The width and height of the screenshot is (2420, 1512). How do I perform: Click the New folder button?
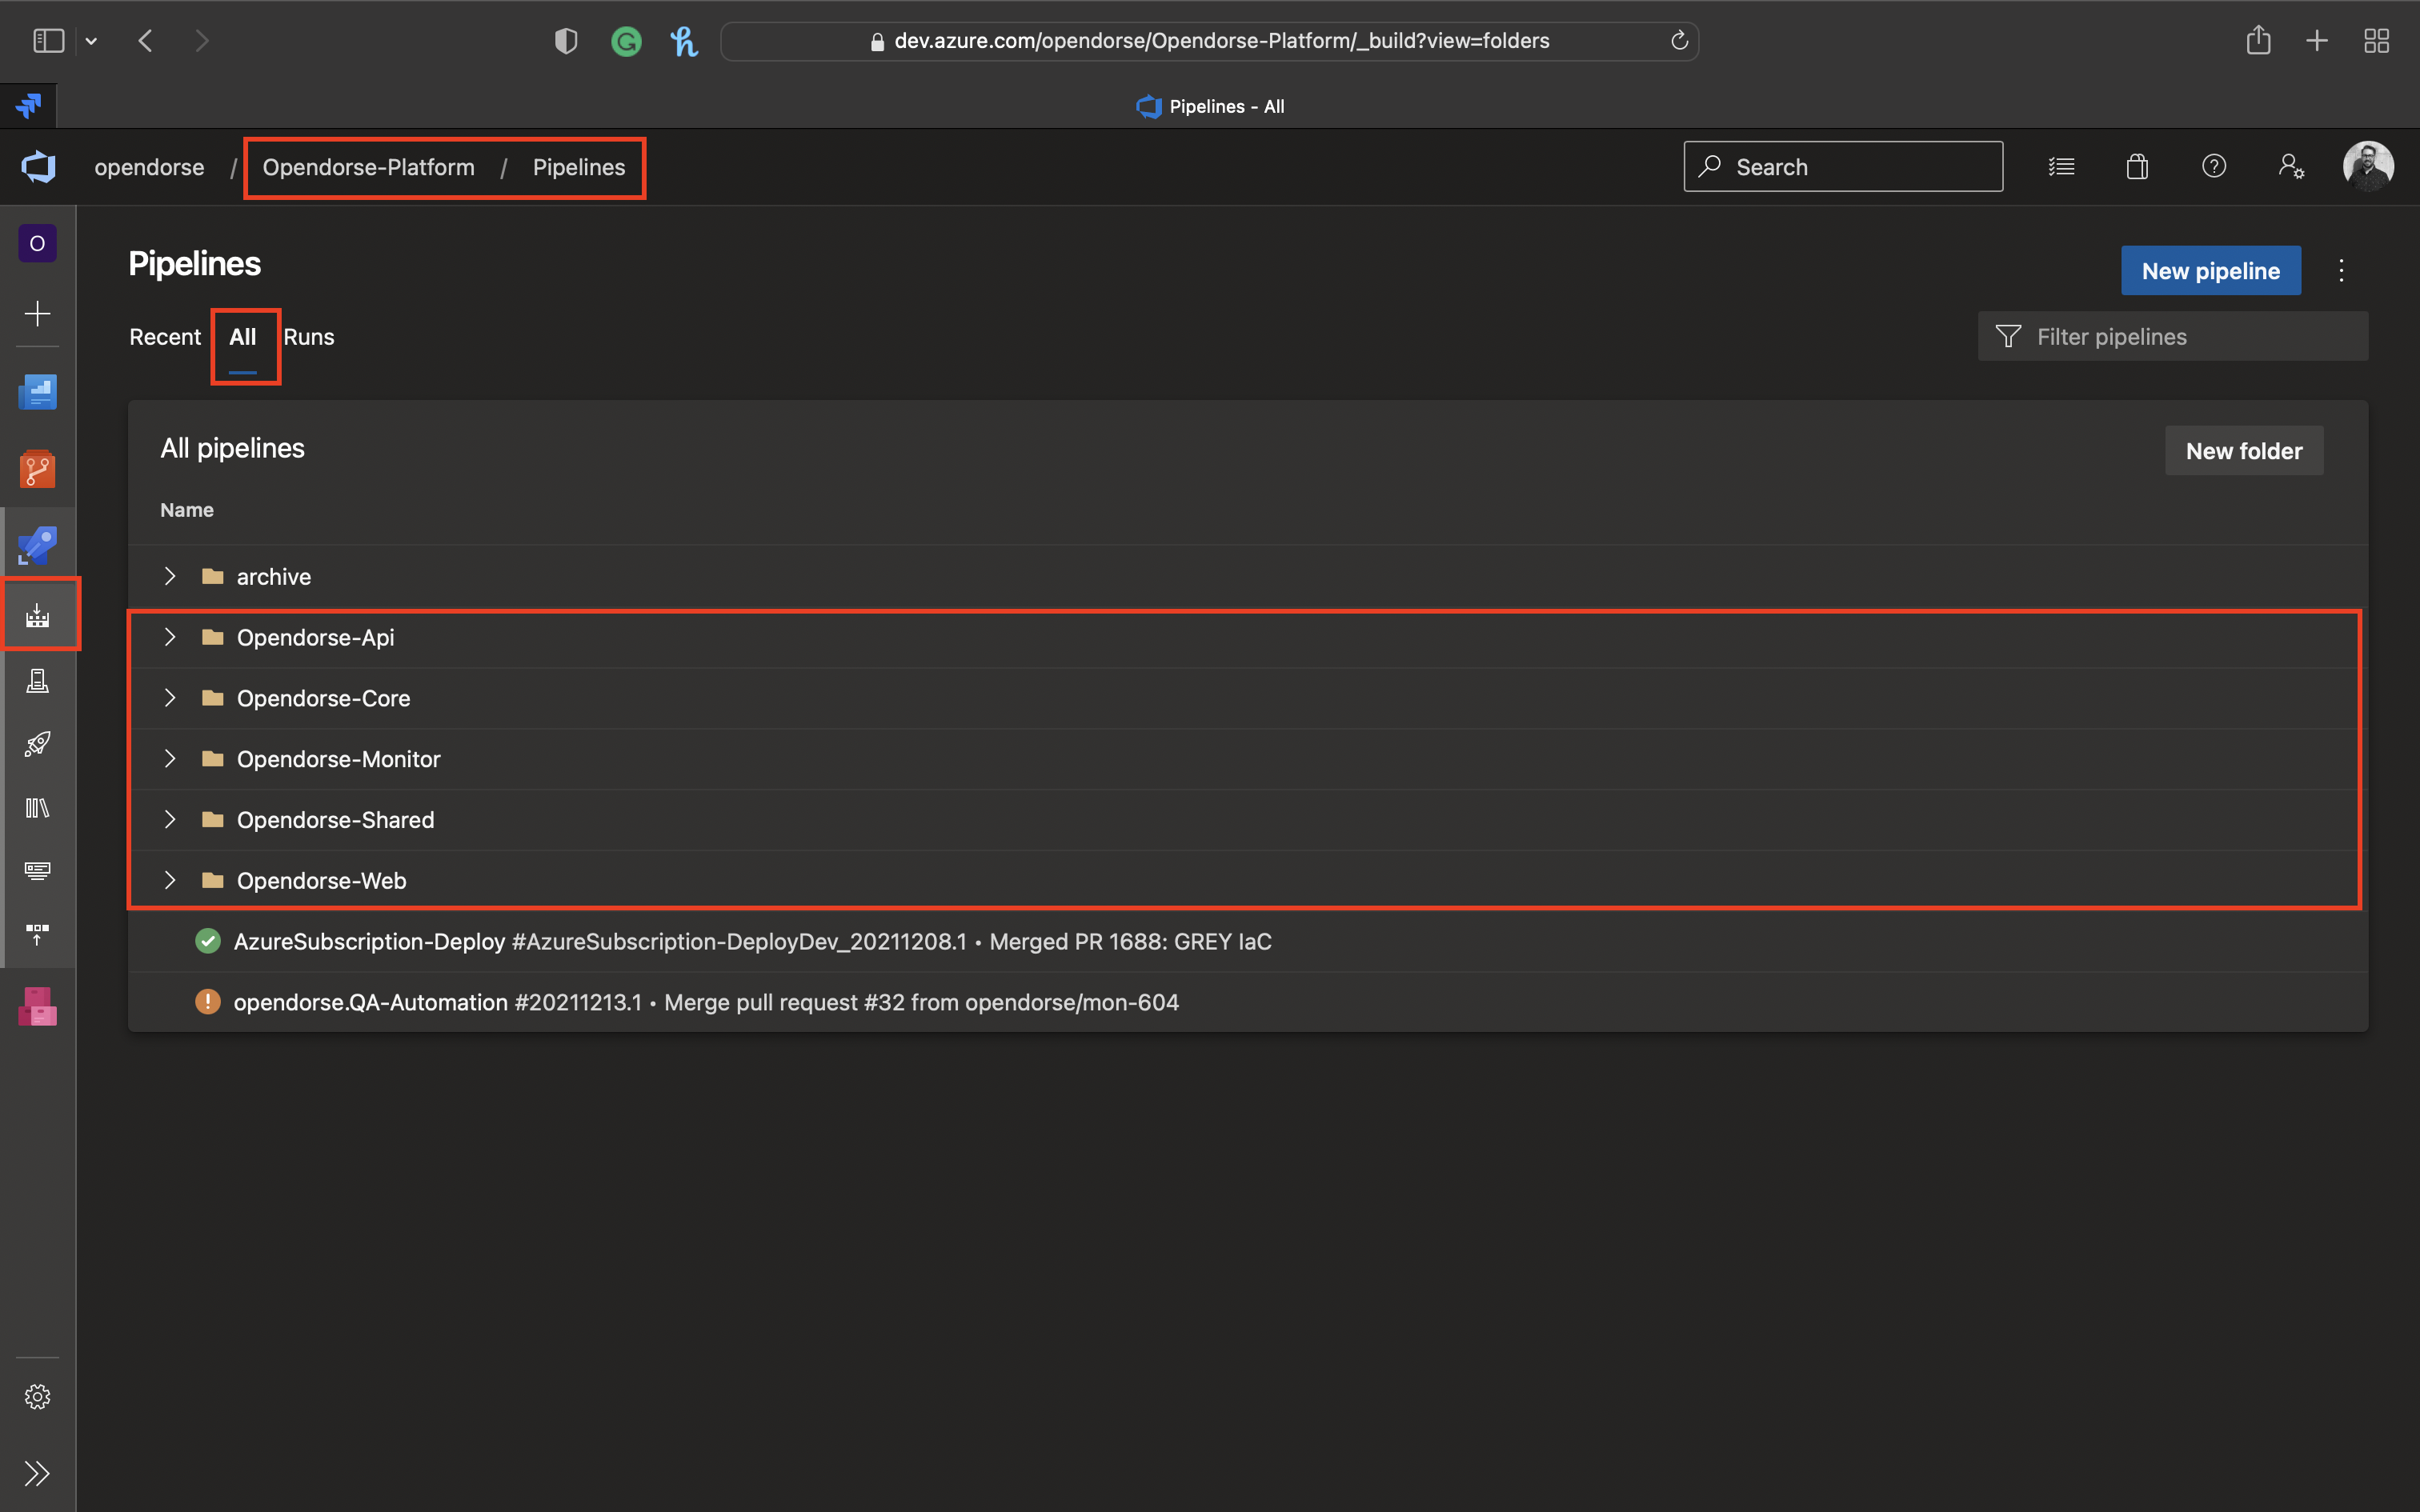point(2244,451)
